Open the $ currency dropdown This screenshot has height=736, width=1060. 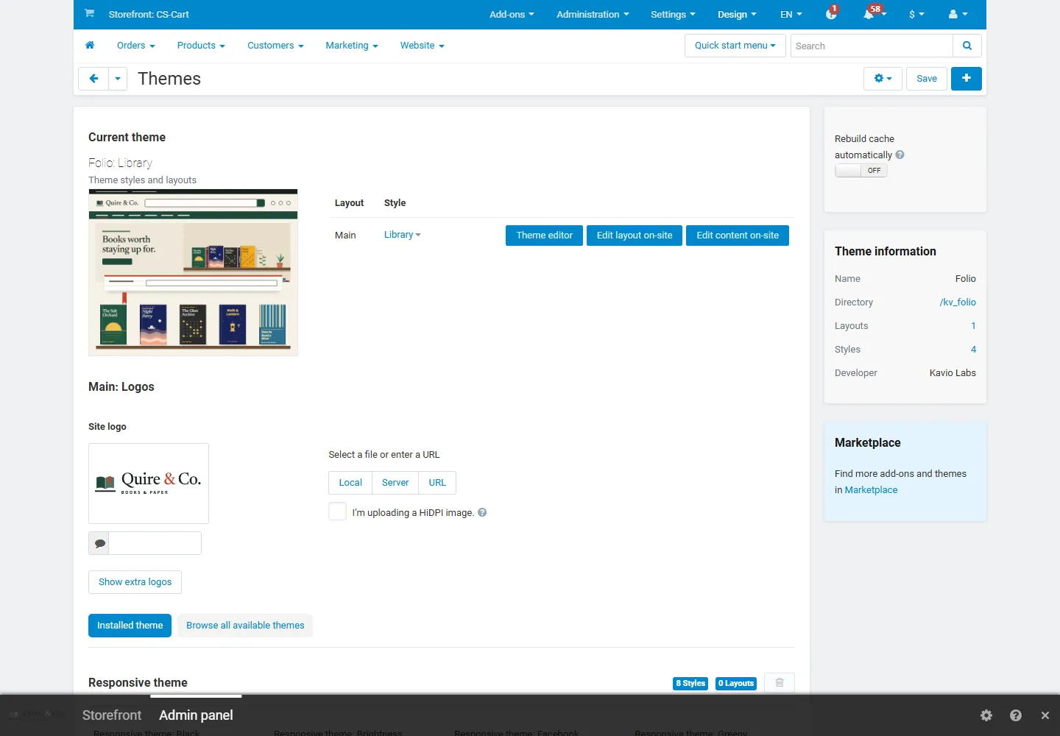[x=916, y=14]
